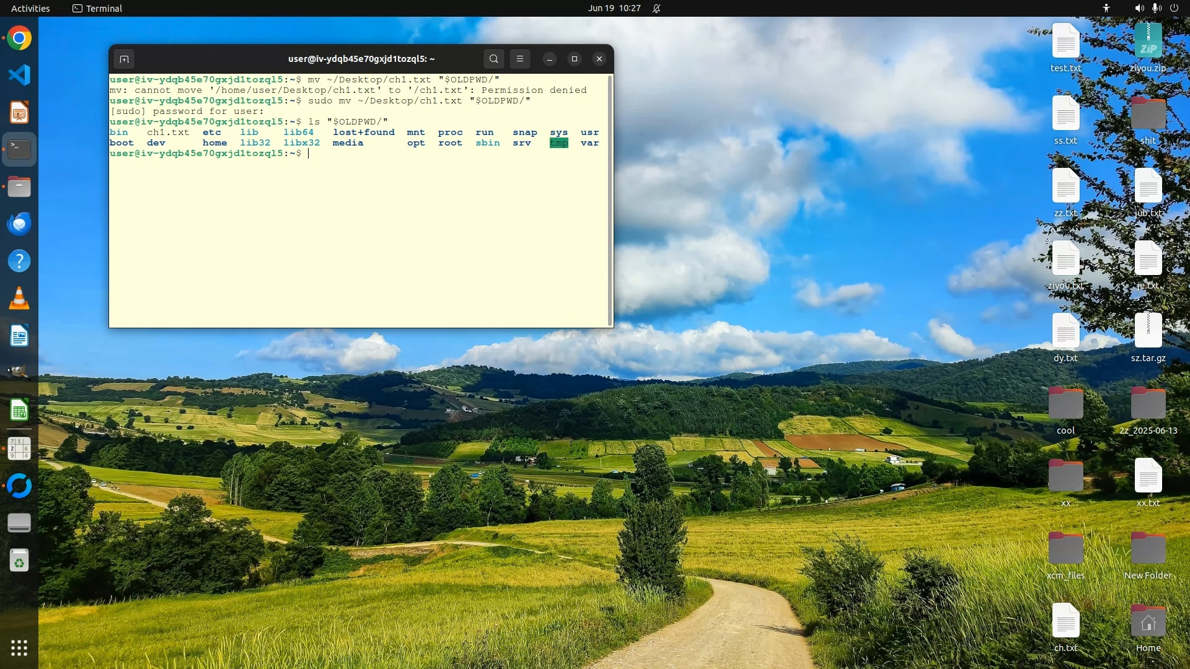Open LibreOffice Writer from dock

pos(19,336)
